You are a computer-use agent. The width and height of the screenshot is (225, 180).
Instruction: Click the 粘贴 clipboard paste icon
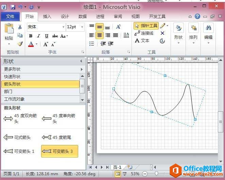click(9, 28)
